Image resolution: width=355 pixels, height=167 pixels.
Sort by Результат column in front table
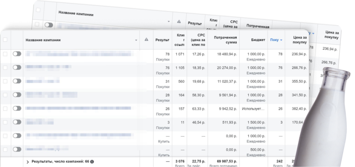pyautogui.click(x=162, y=40)
